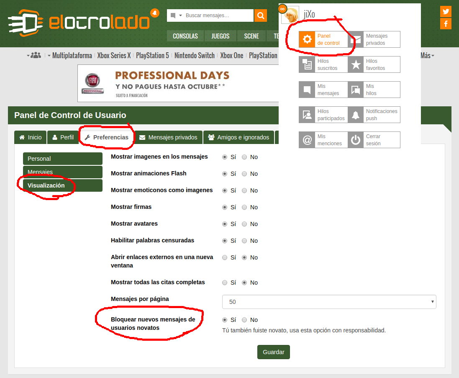459x378 pixels.
Task: Open the SCENE menu
Action: [251, 36]
